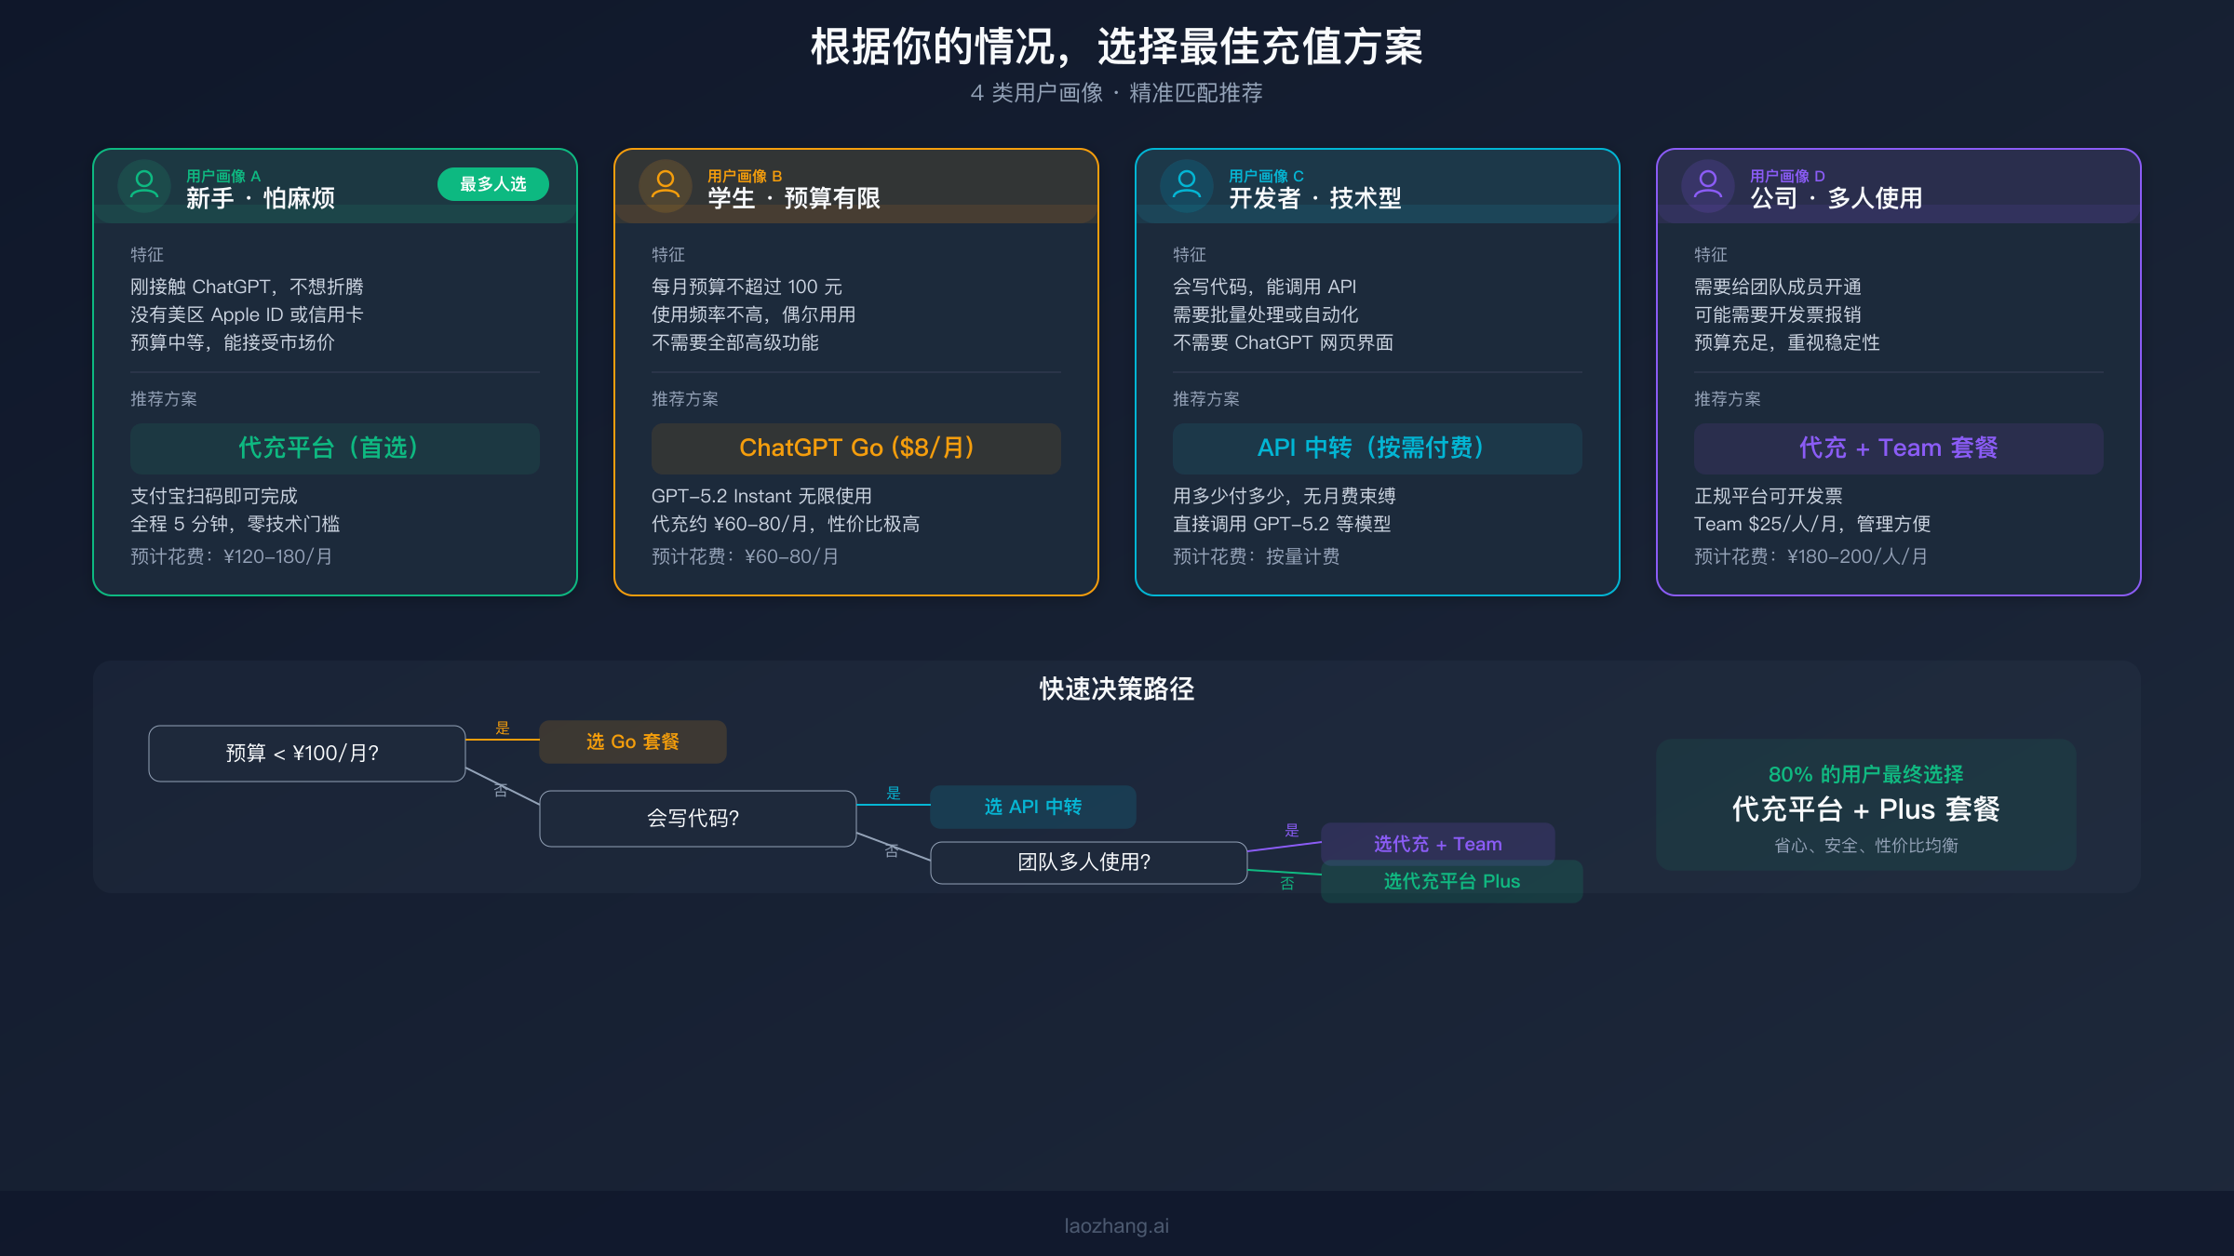This screenshot has width=2234, height=1256.
Task: Click the user avatar icon on card A
Action: [144, 185]
